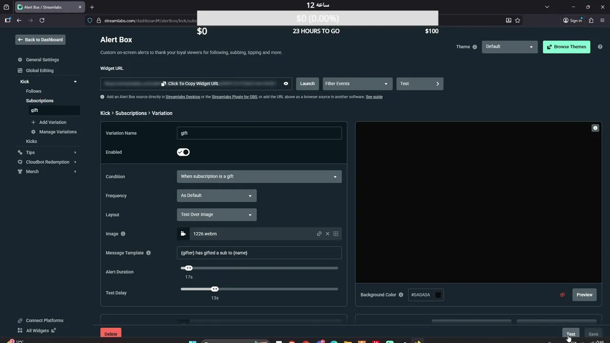Click the Text Delay slider handle
610x343 pixels.
215,289
